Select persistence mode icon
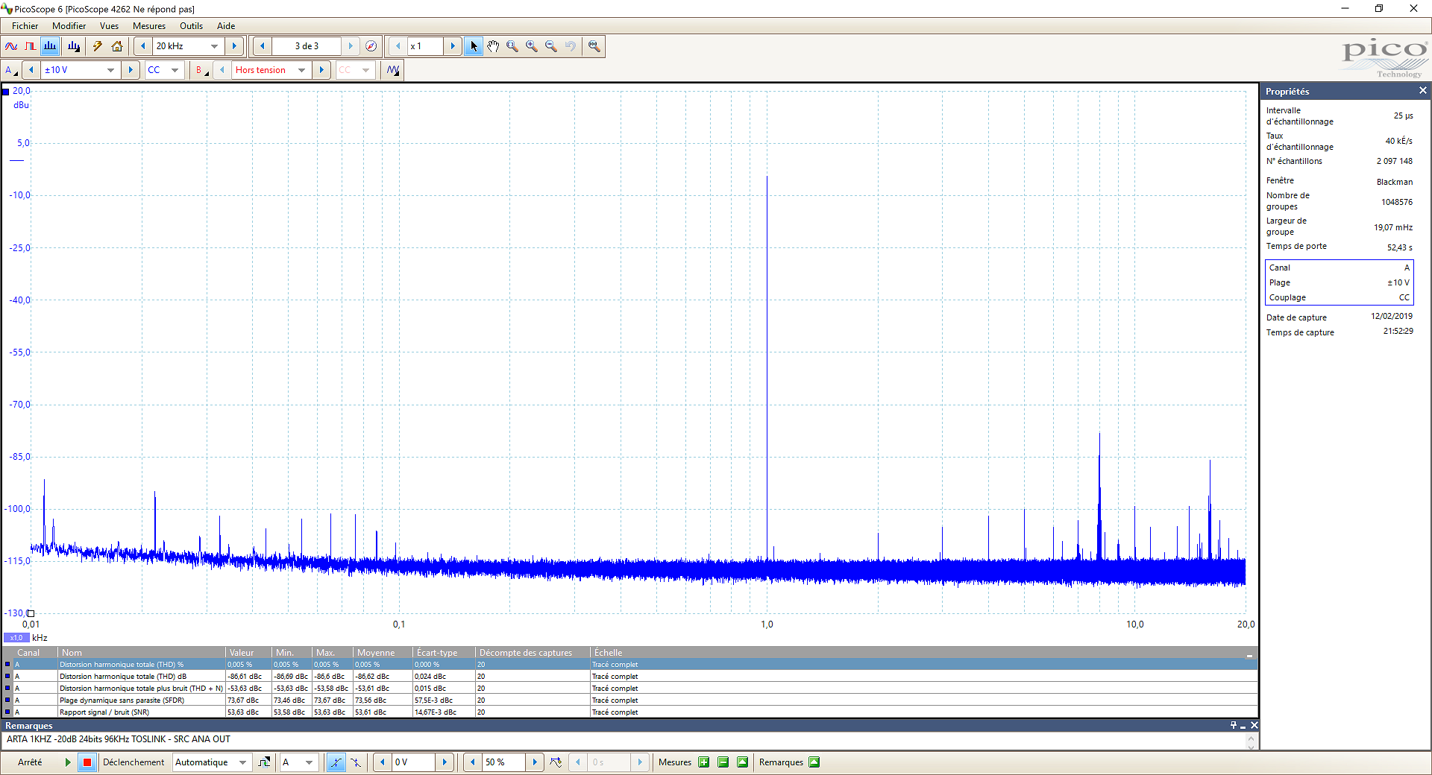 [x=31, y=46]
